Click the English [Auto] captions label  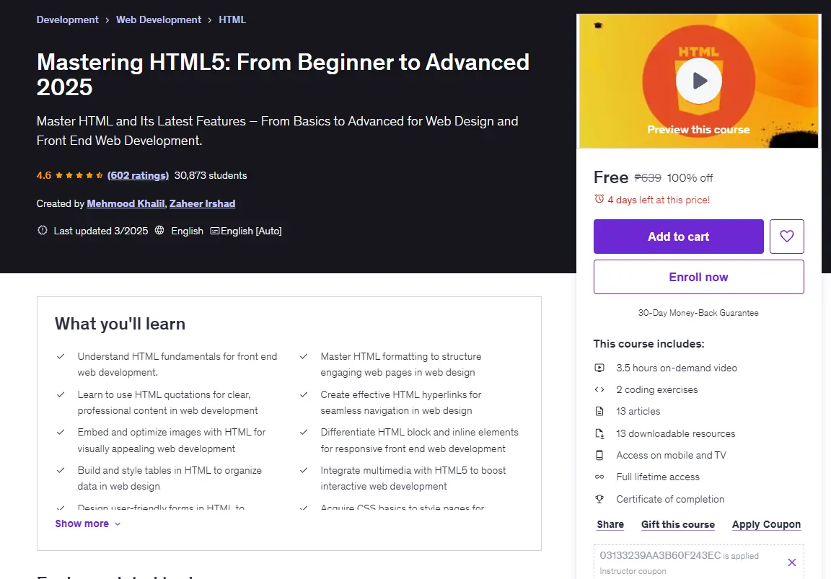point(251,231)
